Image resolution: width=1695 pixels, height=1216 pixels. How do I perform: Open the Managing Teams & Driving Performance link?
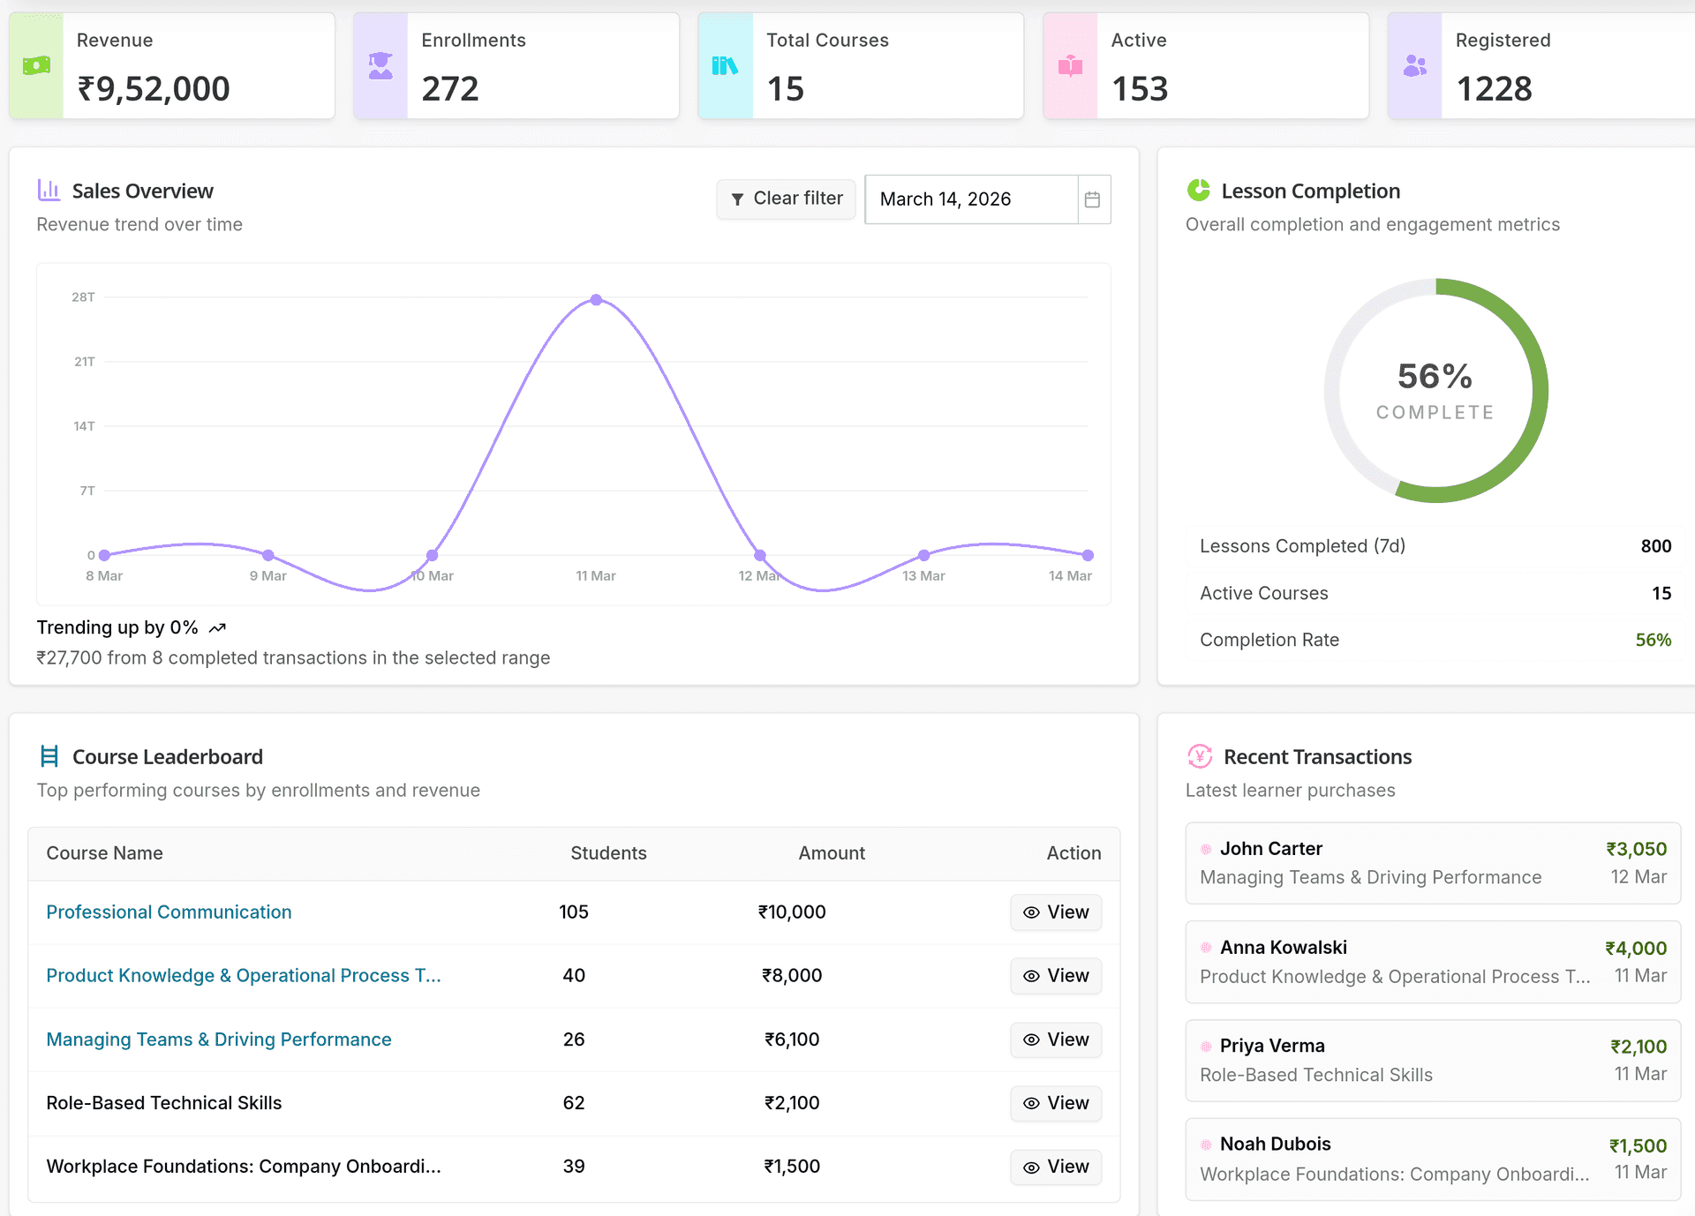pyautogui.click(x=218, y=1039)
